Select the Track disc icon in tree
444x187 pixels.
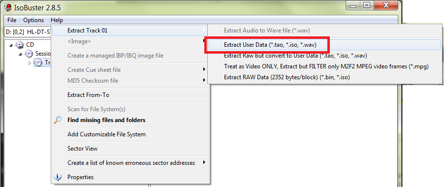pyautogui.click(x=38, y=62)
